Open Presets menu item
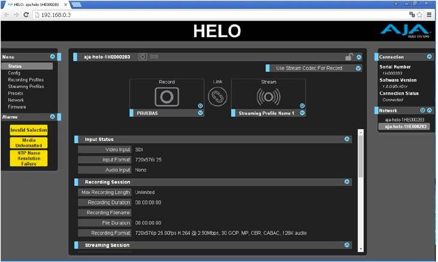The height and width of the screenshot is (262, 438). (x=16, y=93)
